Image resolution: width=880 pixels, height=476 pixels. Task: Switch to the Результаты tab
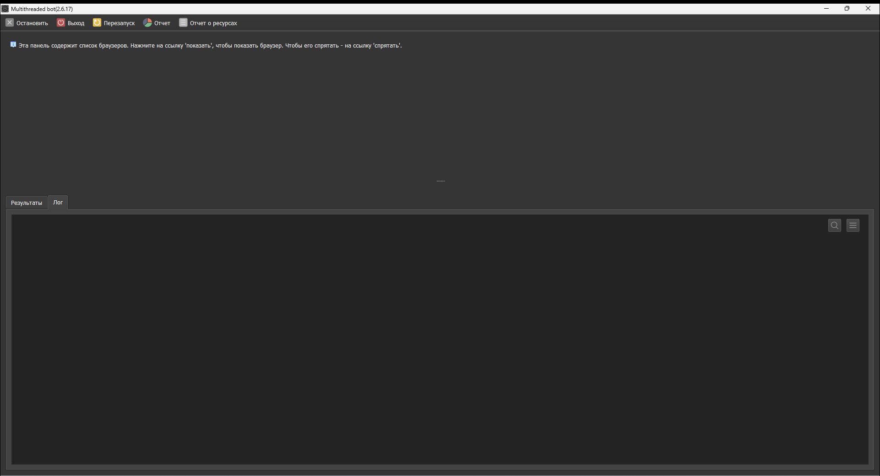(x=27, y=203)
